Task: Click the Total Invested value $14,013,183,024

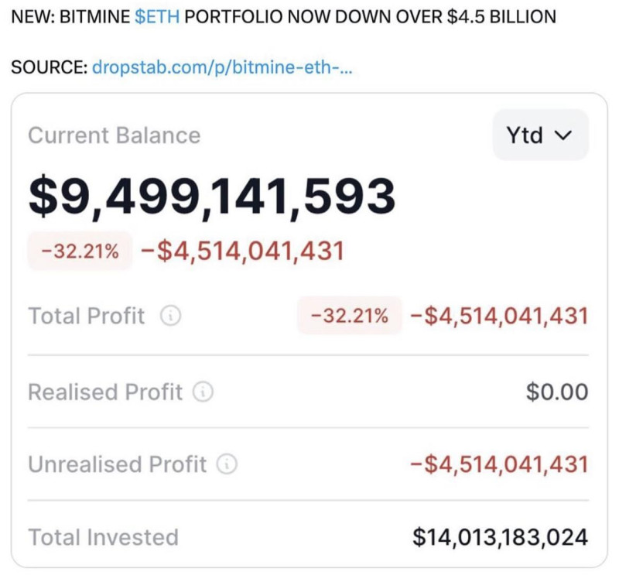Action: (x=500, y=536)
